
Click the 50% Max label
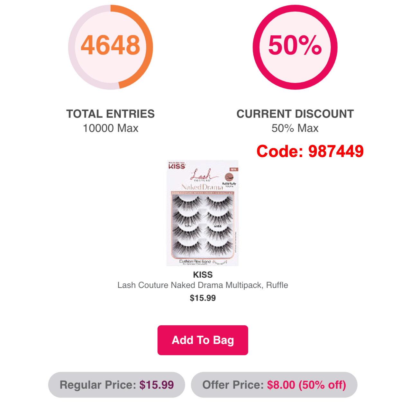295,128
